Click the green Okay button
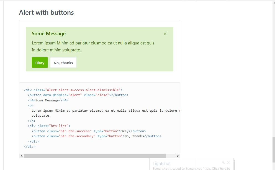The image size is (275, 170). pos(40,62)
